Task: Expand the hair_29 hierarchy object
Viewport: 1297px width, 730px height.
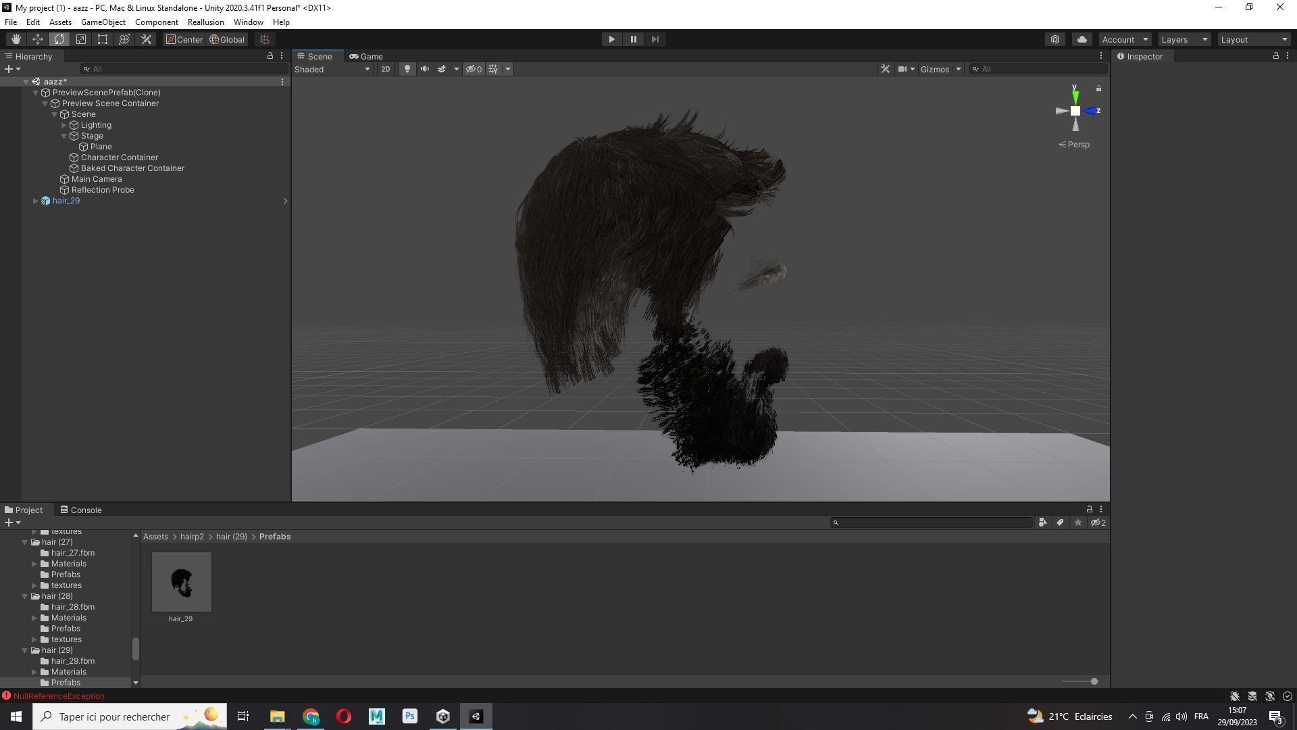Action: [36, 201]
